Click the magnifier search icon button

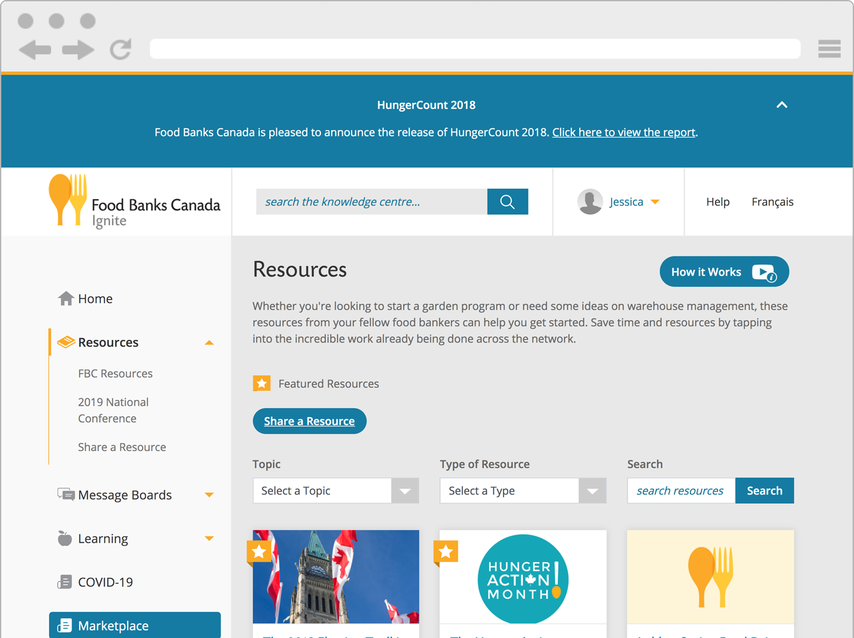[507, 202]
